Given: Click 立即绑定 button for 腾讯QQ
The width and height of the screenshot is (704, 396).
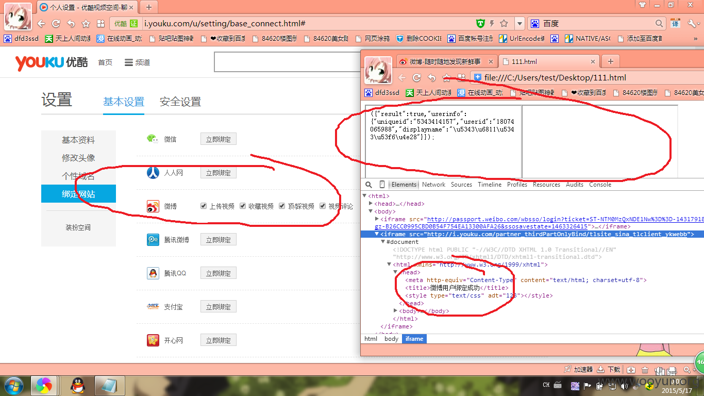Looking at the screenshot, I should pos(219,273).
